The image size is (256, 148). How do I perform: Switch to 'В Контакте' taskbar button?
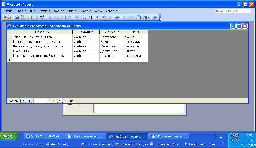click(x=169, y=136)
